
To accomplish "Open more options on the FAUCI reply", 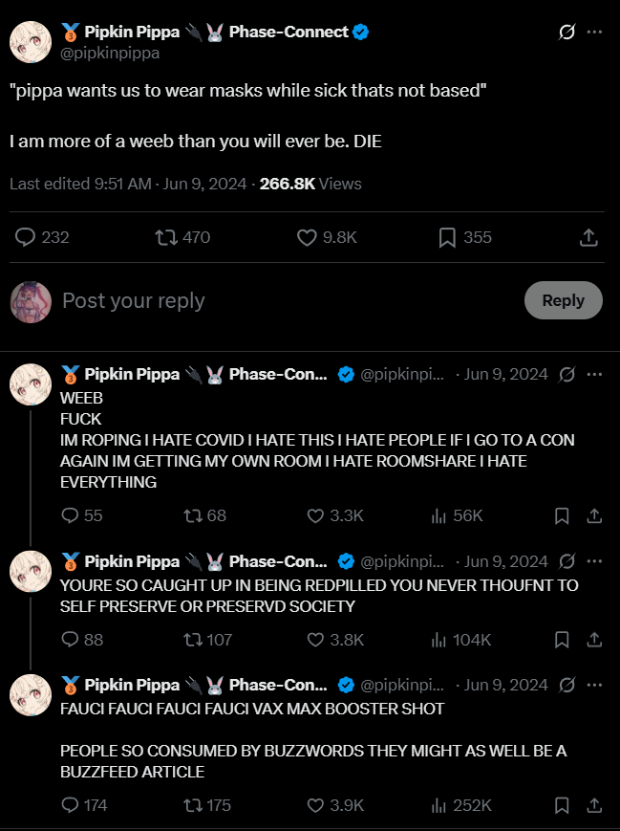I will coord(594,685).
